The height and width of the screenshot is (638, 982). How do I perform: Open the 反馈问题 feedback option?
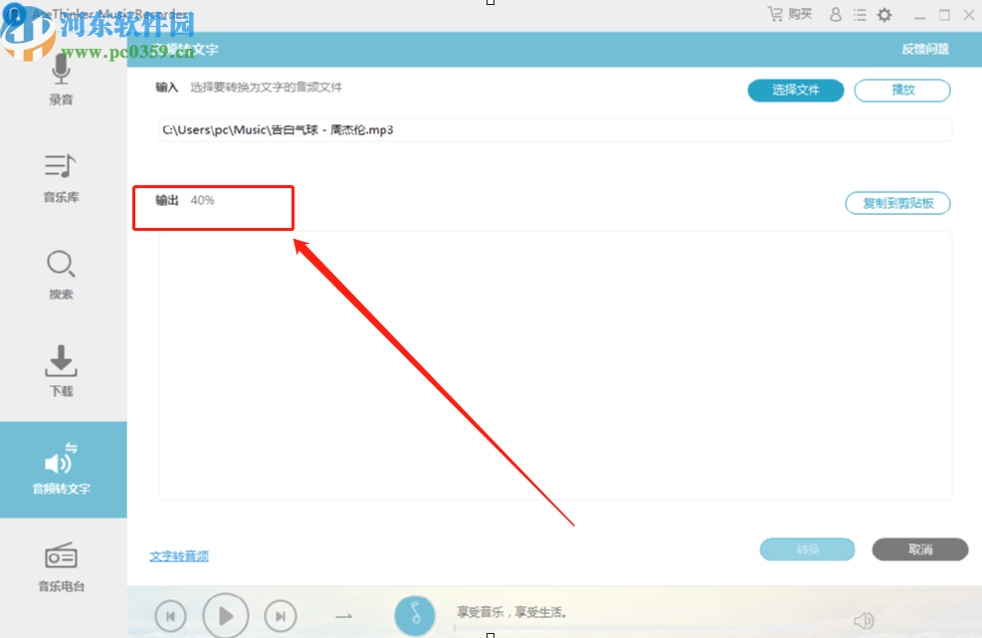pyautogui.click(x=926, y=48)
